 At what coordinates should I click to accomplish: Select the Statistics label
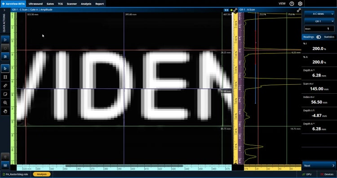[329, 37]
